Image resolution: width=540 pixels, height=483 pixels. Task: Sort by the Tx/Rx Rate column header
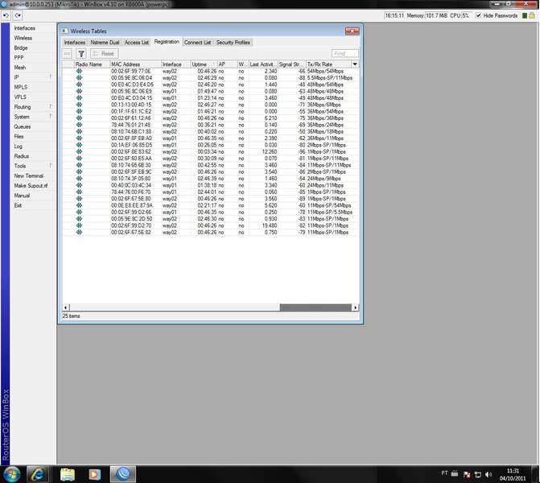click(x=328, y=64)
